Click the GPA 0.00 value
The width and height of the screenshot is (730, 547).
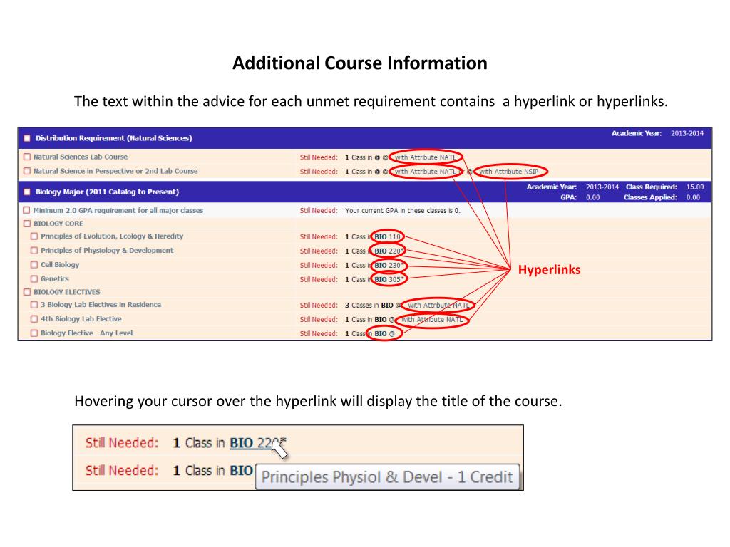click(592, 197)
